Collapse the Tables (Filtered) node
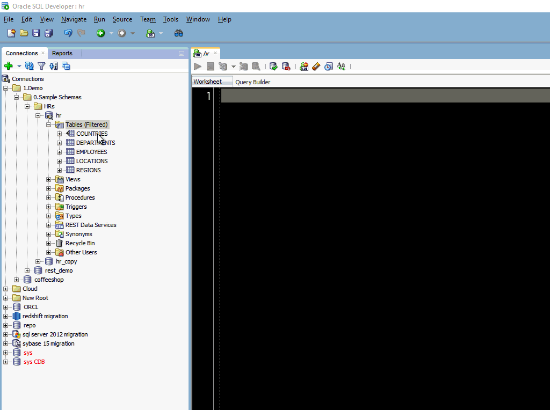 coord(49,125)
